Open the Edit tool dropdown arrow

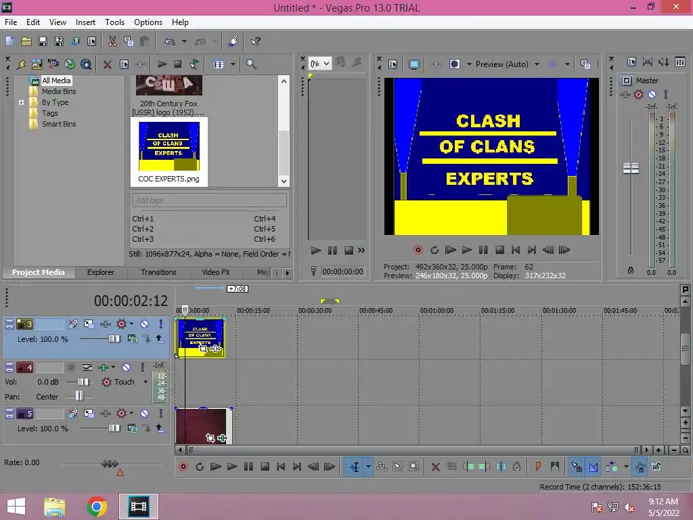click(x=367, y=467)
